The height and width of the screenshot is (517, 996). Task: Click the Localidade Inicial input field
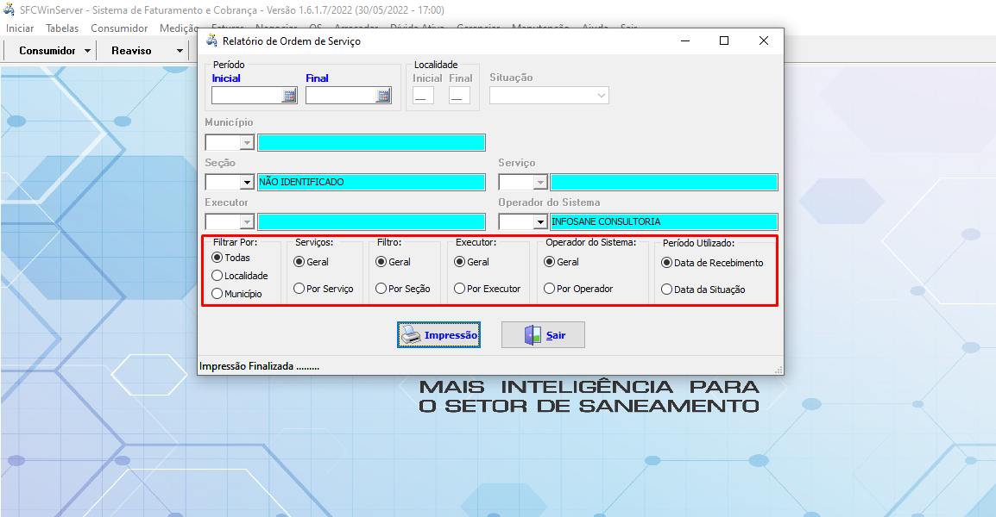point(422,95)
